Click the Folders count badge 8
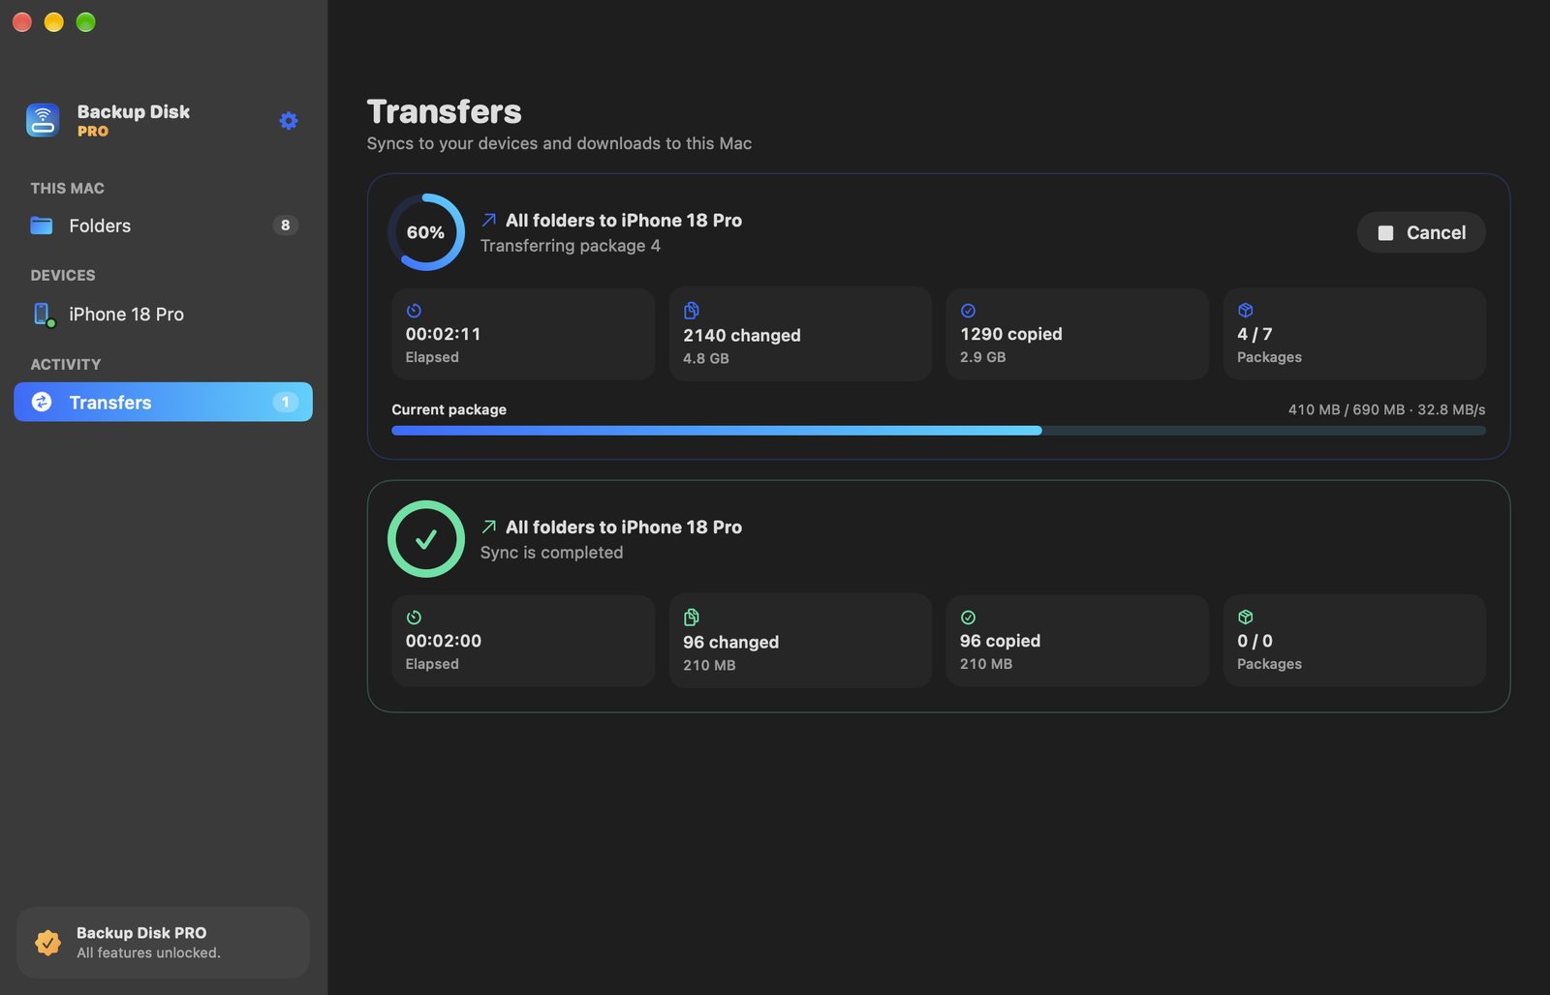The image size is (1550, 995). pyautogui.click(x=285, y=226)
